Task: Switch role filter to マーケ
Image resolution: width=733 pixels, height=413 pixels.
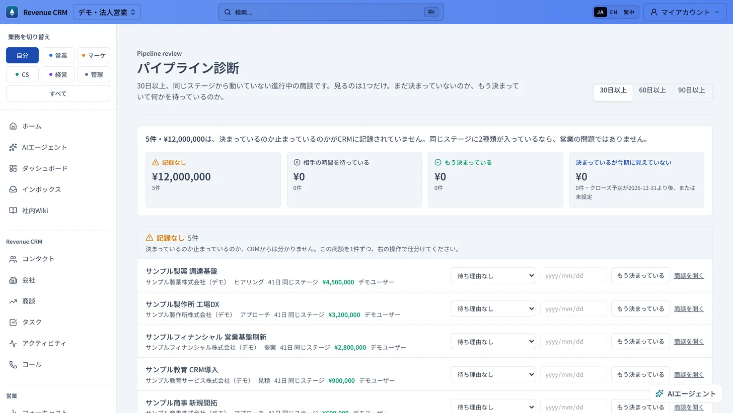Action: [x=94, y=55]
